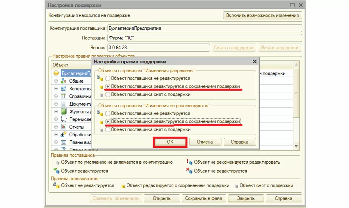Click 'Объект редактируется' green check legend icon
This screenshot has height=208, width=349.
tap(56, 170)
